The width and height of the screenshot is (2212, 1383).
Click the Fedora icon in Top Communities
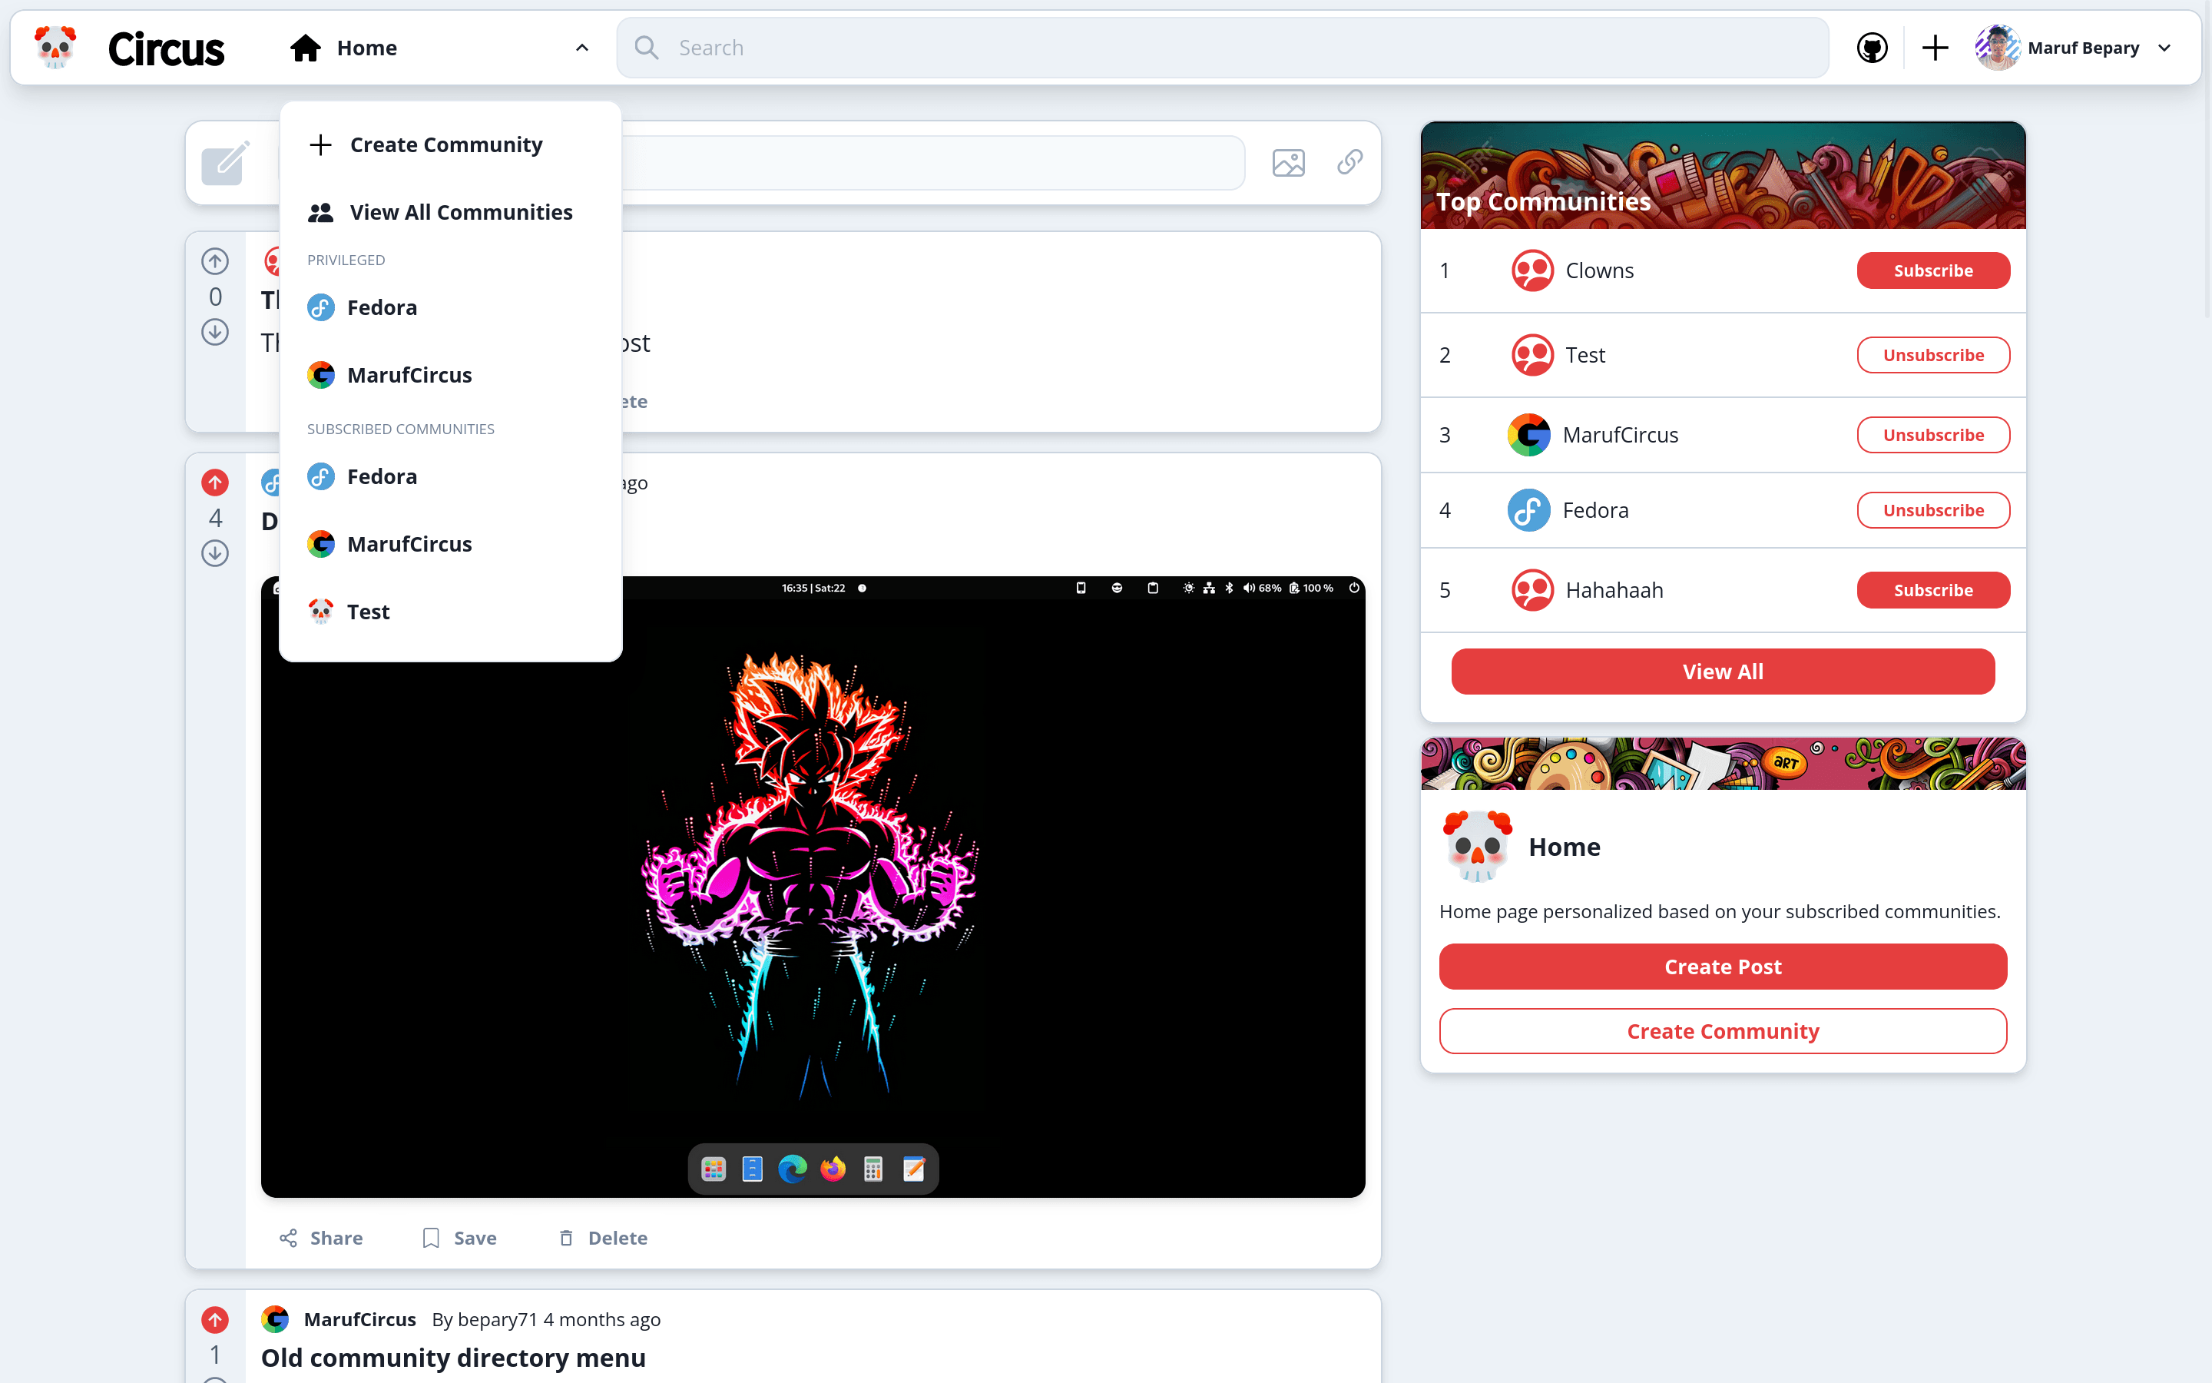[x=1528, y=510]
